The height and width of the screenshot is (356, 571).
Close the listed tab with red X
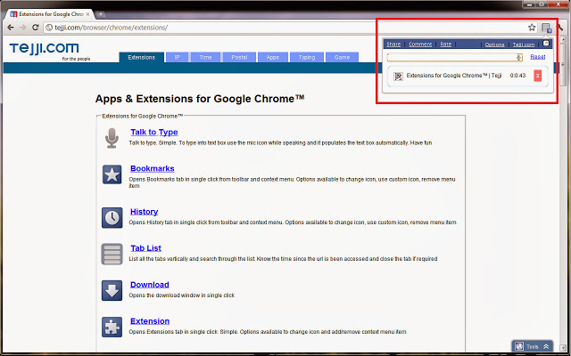click(537, 76)
